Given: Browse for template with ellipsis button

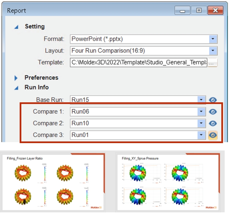Looking at the screenshot, I should coord(212,63).
